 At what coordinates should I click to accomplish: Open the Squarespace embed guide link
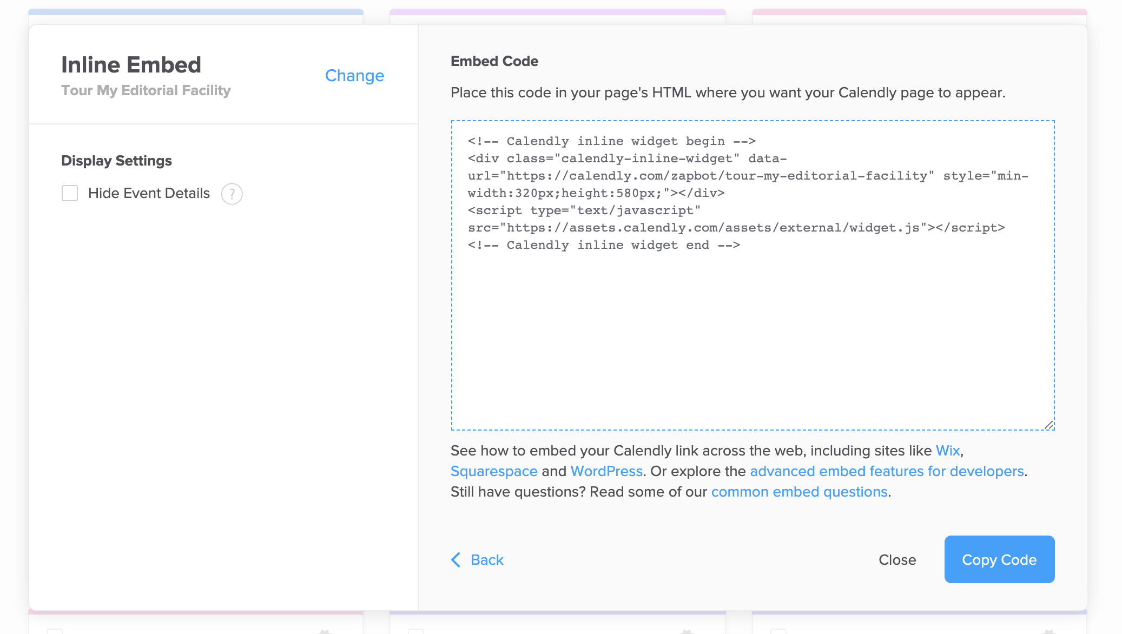[494, 471]
